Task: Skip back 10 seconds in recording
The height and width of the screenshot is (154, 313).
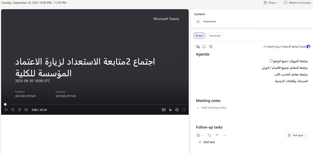Action: [x=13, y=110]
